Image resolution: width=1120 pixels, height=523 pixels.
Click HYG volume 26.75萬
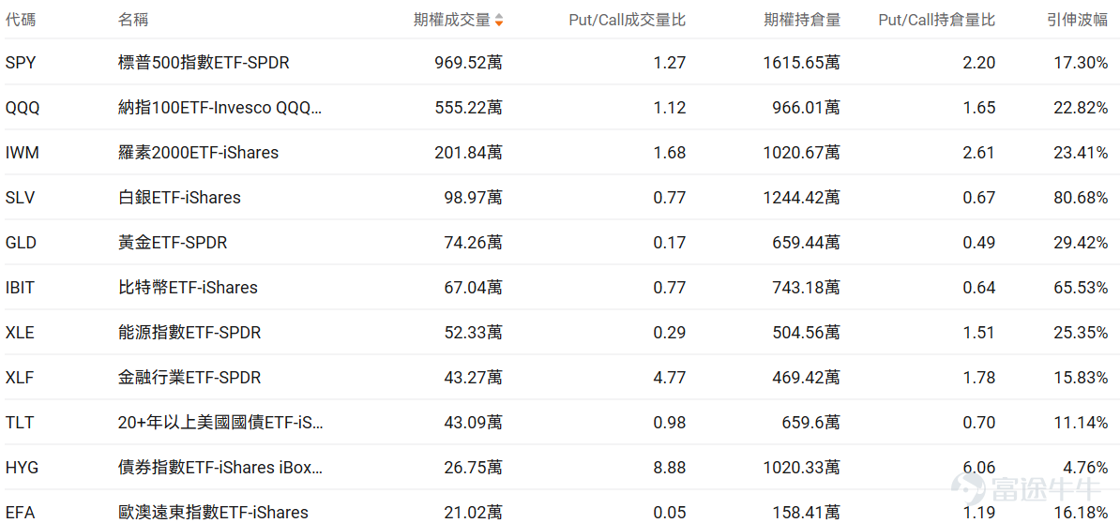point(472,468)
